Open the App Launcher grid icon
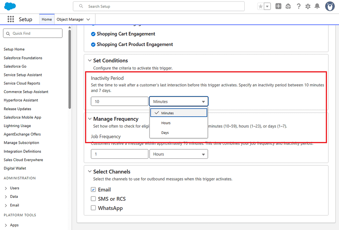Screen dimensions: 339x230 click(x=11, y=19)
